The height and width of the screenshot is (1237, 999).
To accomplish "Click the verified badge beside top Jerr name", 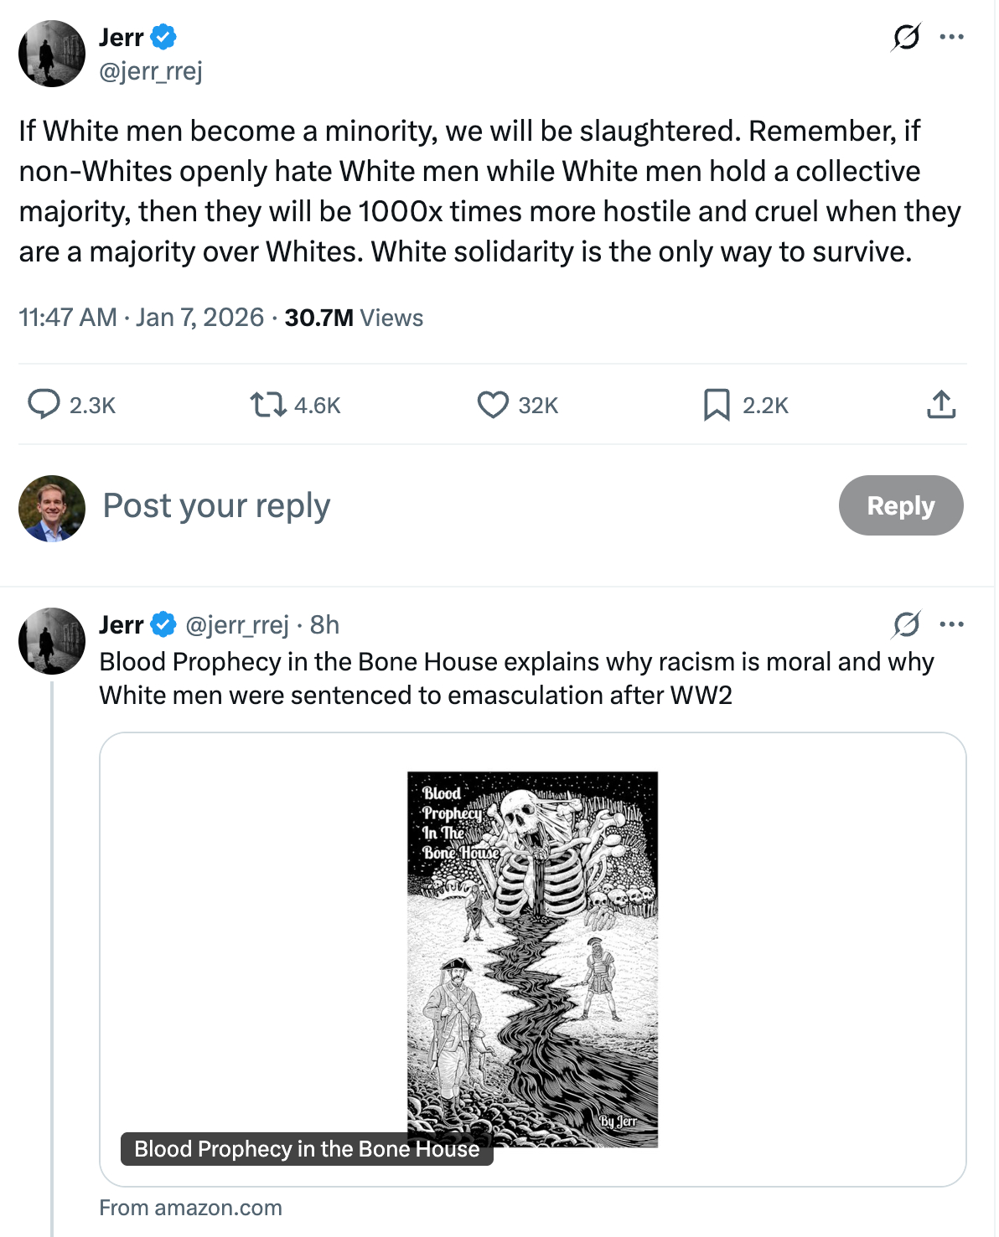I will point(163,37).
